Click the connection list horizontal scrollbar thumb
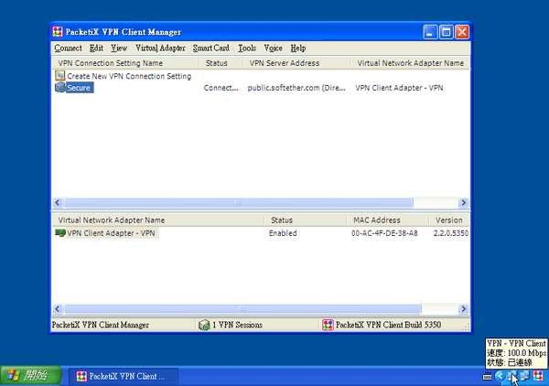The image size is (549, 386). [x=239, y=203]
